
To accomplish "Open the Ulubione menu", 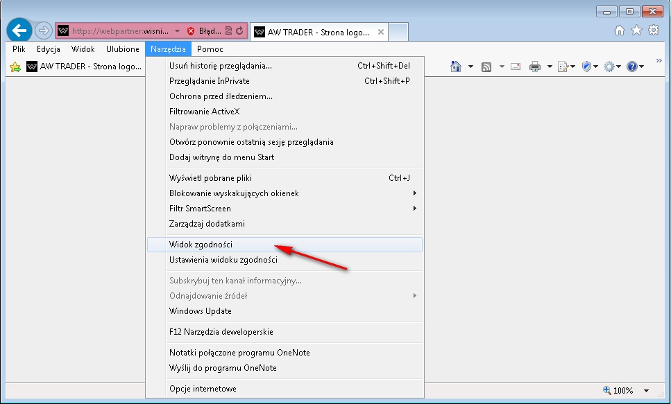I will [122, 49].
